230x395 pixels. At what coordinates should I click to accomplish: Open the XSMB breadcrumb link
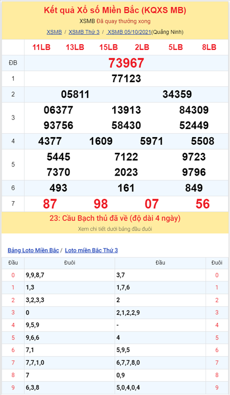pos(54,32)
